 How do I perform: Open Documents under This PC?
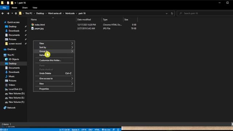click(x=14, y=68)
